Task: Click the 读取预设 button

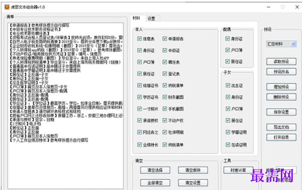Action: [281, 61]
